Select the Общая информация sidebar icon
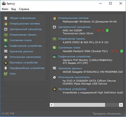This screenshot has height=117, width=126. click(x=6, y=18)
